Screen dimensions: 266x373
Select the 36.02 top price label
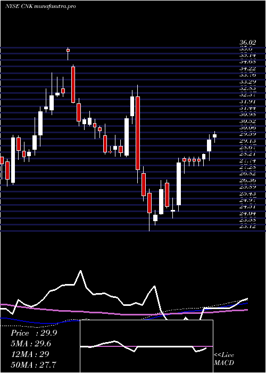click(x=248, y=43)
